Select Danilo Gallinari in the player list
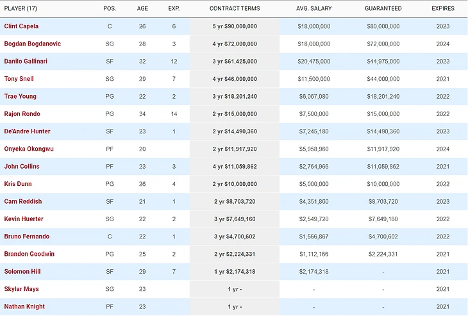Image resolution: width=468 pixels, height=316 pixels. 27,62
